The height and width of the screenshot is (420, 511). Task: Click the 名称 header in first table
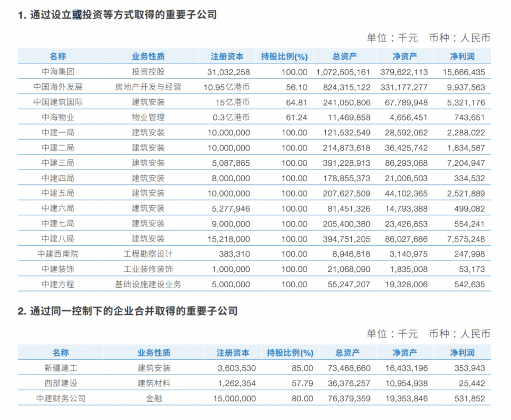[57, 56]
